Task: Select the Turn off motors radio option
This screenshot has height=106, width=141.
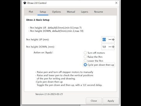Action: [x=94, y=53]
